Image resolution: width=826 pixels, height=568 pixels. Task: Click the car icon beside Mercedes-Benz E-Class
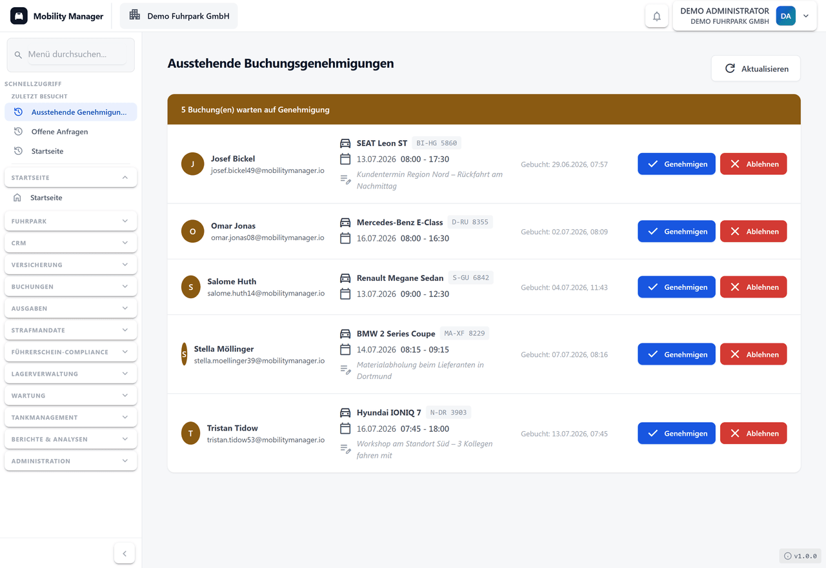(345, 223)
